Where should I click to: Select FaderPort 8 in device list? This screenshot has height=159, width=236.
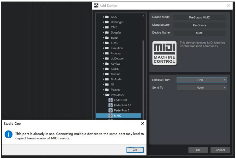click(122, 110)
